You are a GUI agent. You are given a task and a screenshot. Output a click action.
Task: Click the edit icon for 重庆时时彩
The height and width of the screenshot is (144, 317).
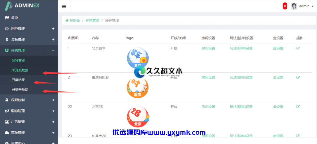pos(298,78)
